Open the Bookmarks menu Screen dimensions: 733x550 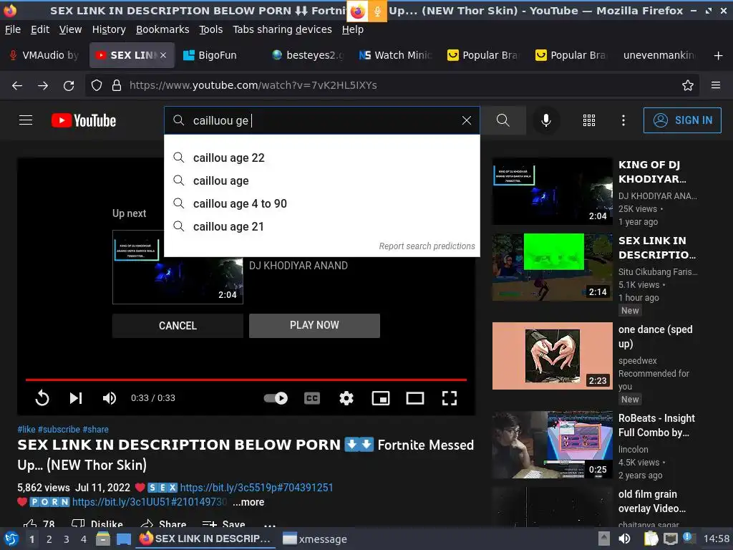pyautogui.click(x=162, y=29)
